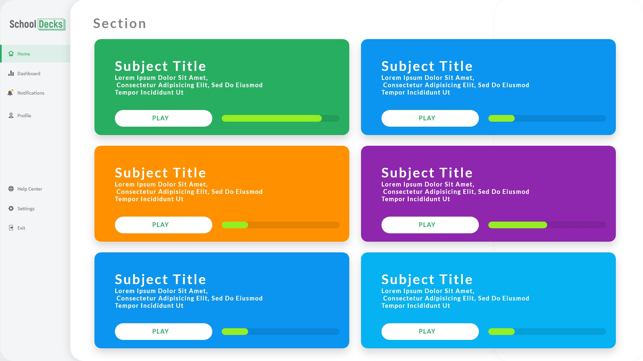The width and height of the screenshot is (643, 361).
Task: Click the Exit door icon
Action: pyautogui.click(x=10, y=228)
